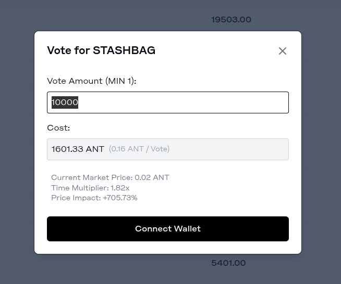Click the 19503.00 value behind the dialog
The image size is (341, 284).
(231, 20)
